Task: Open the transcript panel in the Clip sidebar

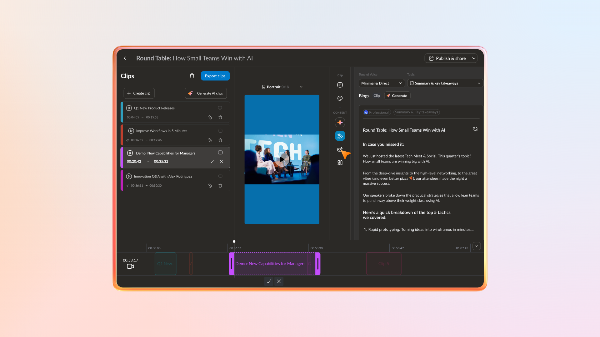Action: pyautogui.click(x=340, y=85)
